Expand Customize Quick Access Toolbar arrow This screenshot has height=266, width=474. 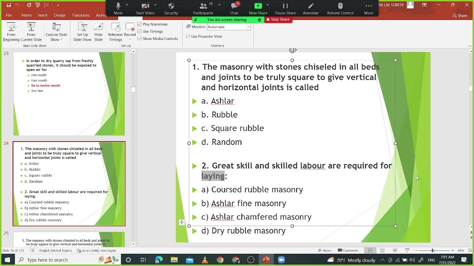point(58,5)
